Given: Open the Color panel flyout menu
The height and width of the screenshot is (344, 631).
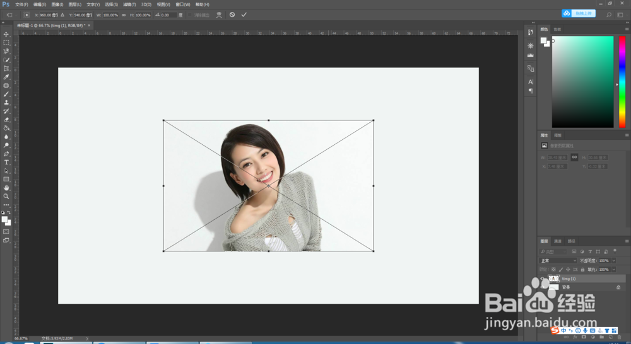Looking at the screenshot, I should point(627,29).
